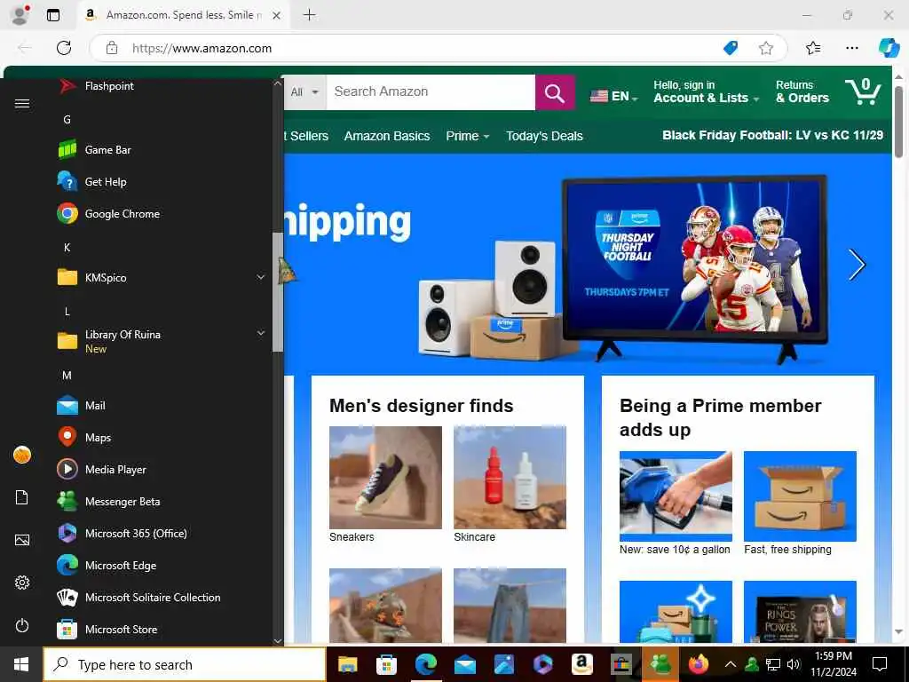The height and width of the screenshot is (682, 909).
Task: Click the volume icon in system tray
Action: (x=794, y=664)
